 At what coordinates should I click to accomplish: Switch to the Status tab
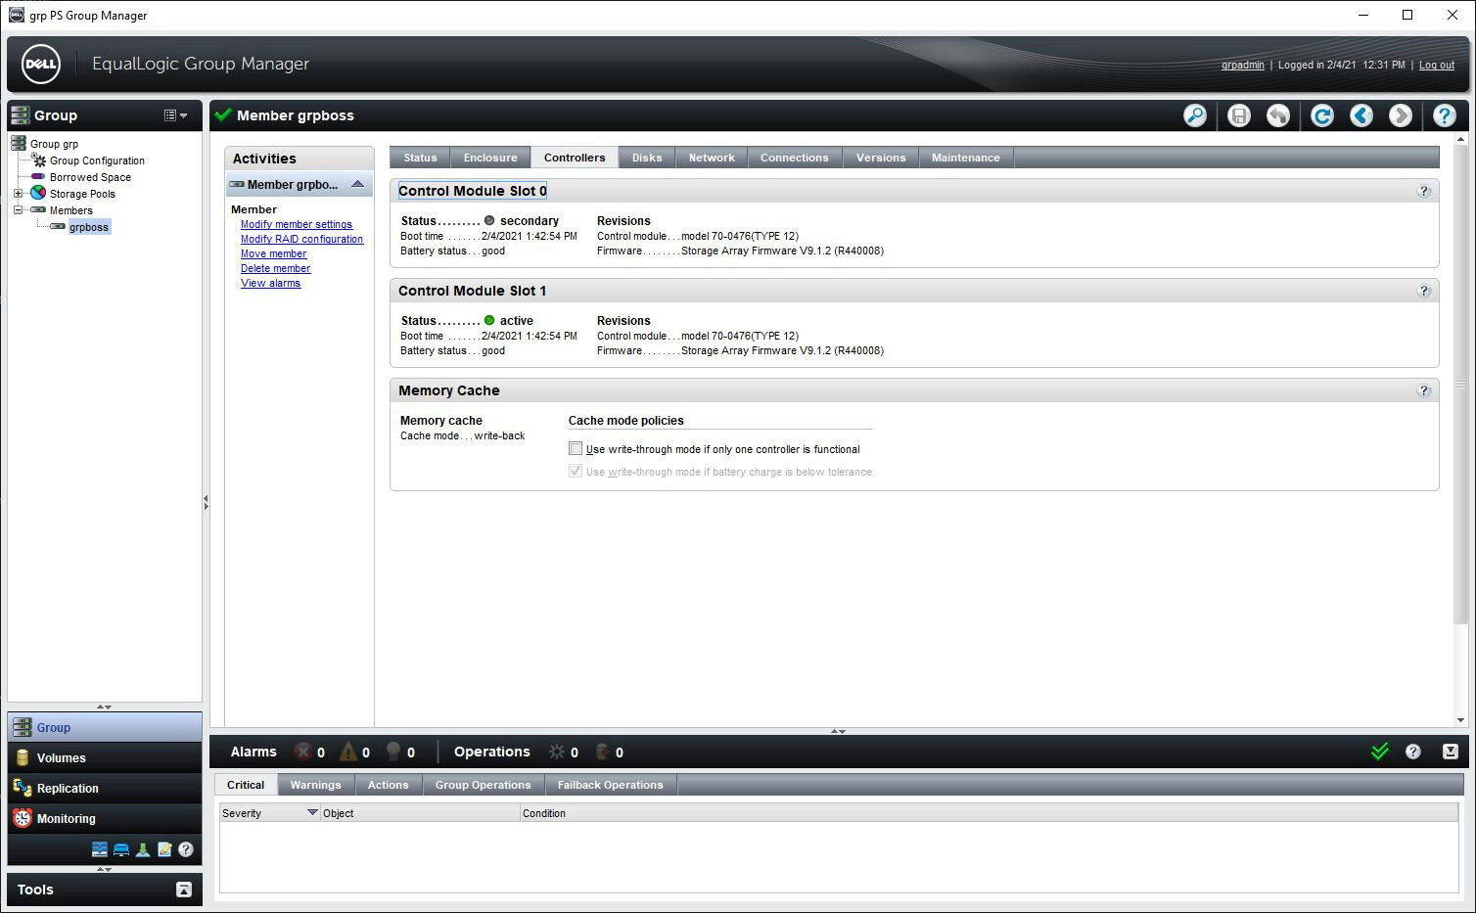click(420, 158)
